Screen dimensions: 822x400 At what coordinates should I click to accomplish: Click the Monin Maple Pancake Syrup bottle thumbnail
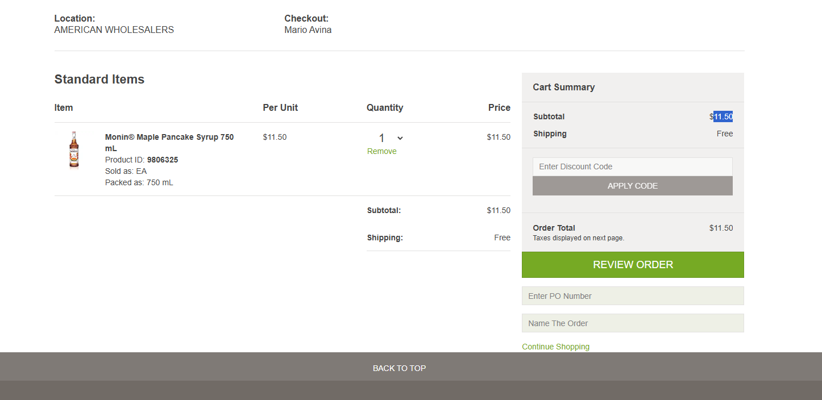(74, 150)
